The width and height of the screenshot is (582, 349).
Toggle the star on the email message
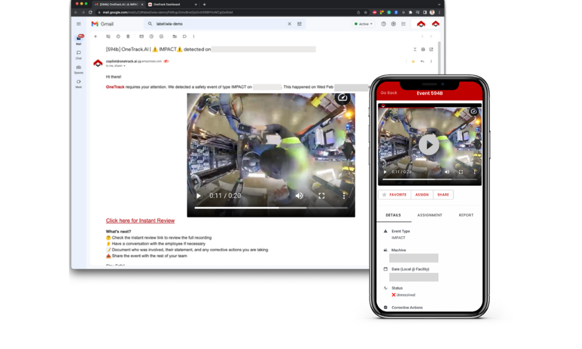coord(414,61)
